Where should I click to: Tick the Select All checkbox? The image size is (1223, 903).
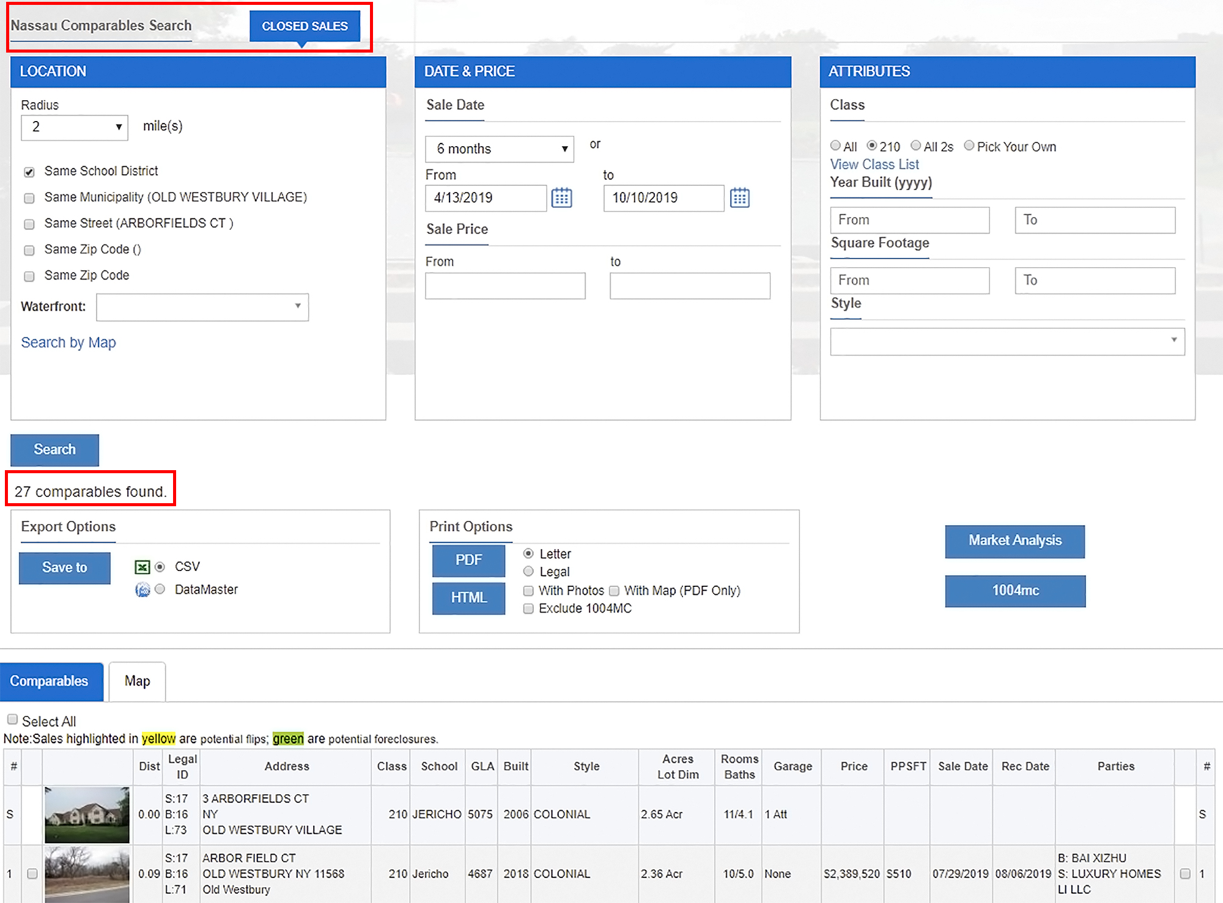12,719
